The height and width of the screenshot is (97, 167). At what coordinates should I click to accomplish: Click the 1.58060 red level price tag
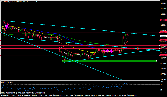[164, 20]
